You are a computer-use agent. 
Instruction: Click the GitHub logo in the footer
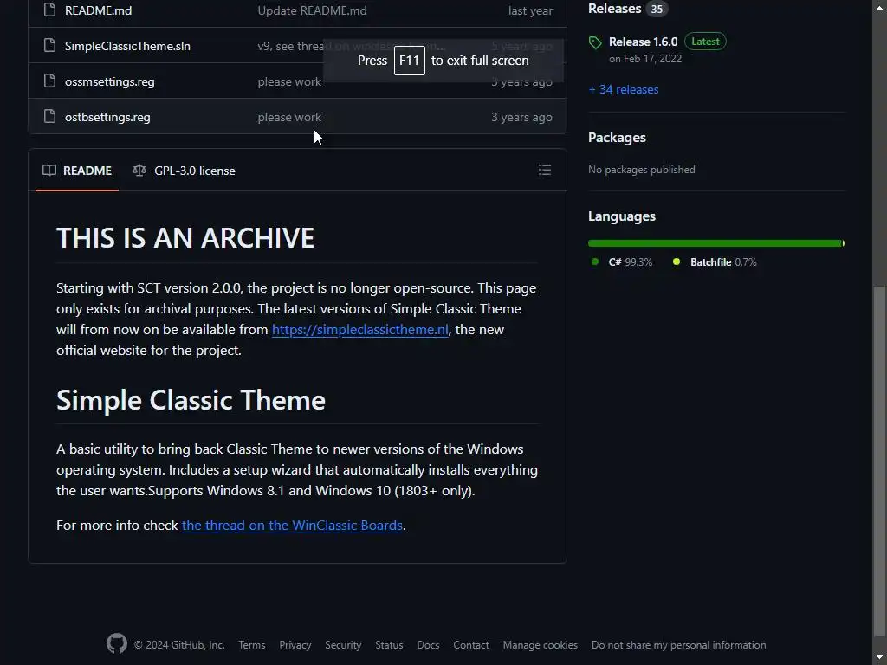[117, 644]
